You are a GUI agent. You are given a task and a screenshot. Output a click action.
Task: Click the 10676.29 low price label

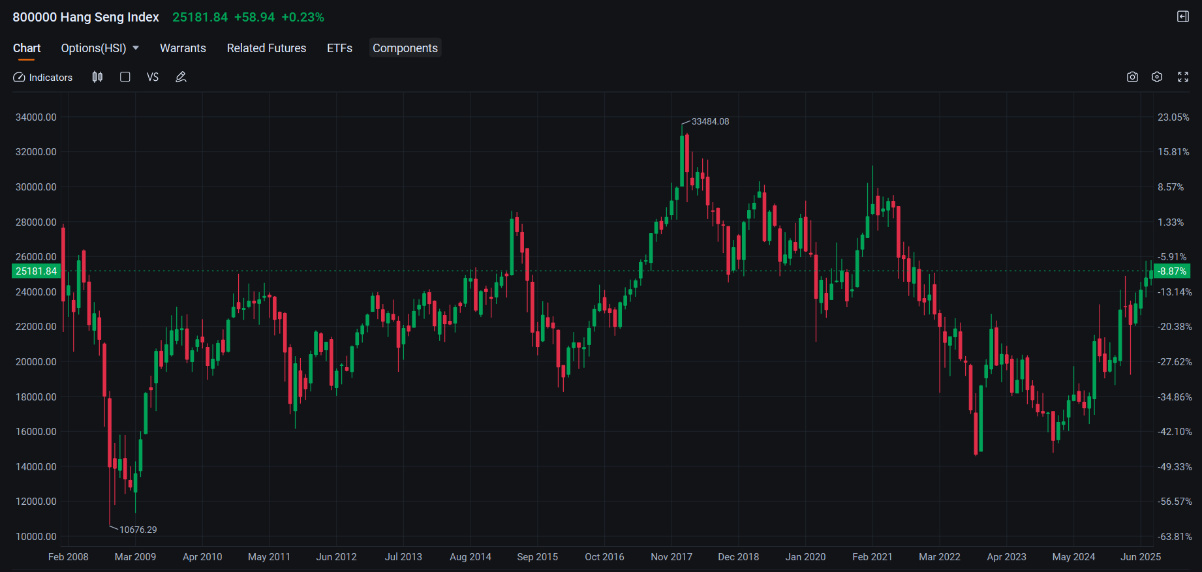[x=138, y=530]
